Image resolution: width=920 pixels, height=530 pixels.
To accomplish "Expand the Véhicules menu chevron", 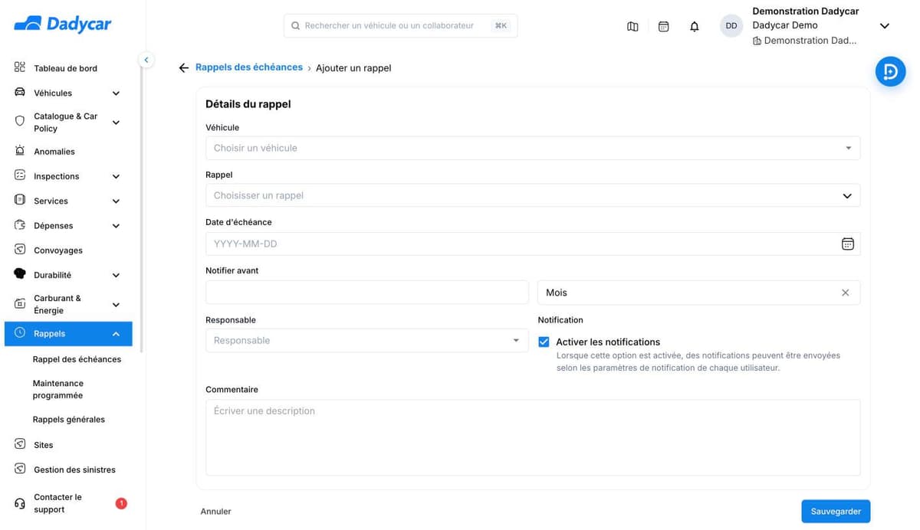I will coord(116,93).
